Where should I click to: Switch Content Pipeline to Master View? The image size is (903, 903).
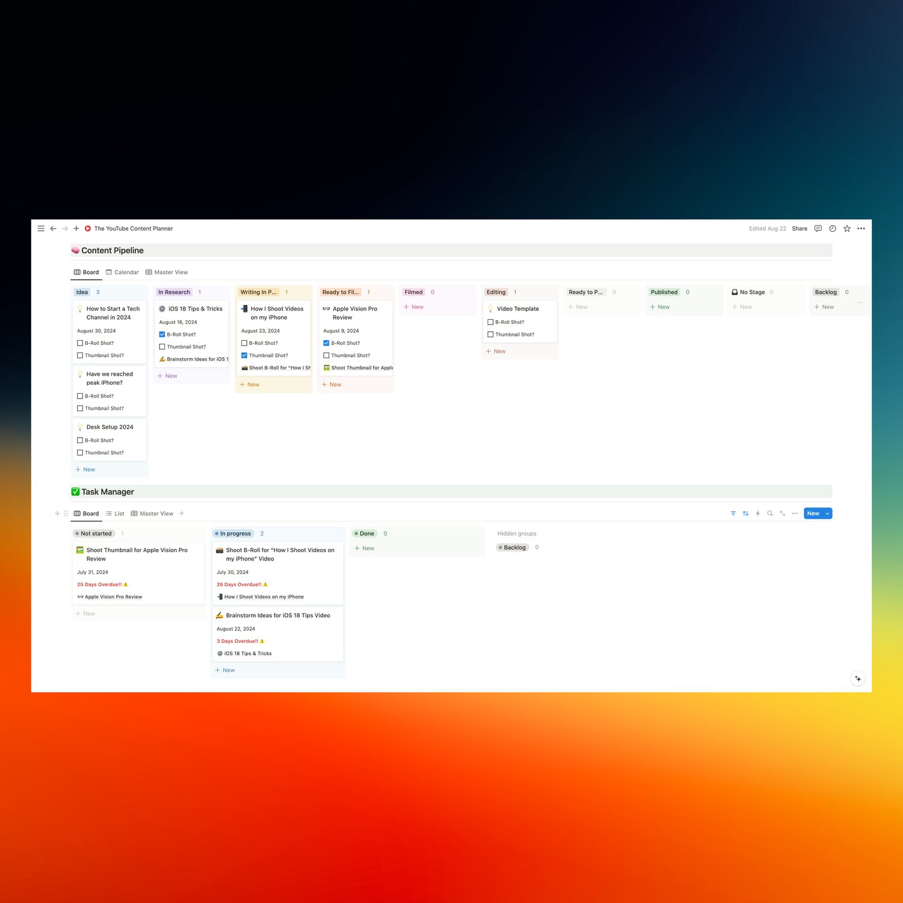pos(167,272)
